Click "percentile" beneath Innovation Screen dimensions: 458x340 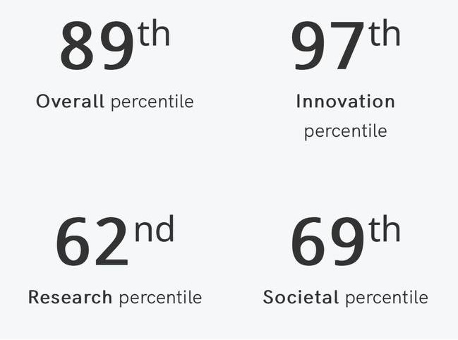pyautogui.click(x=345, y=131)
